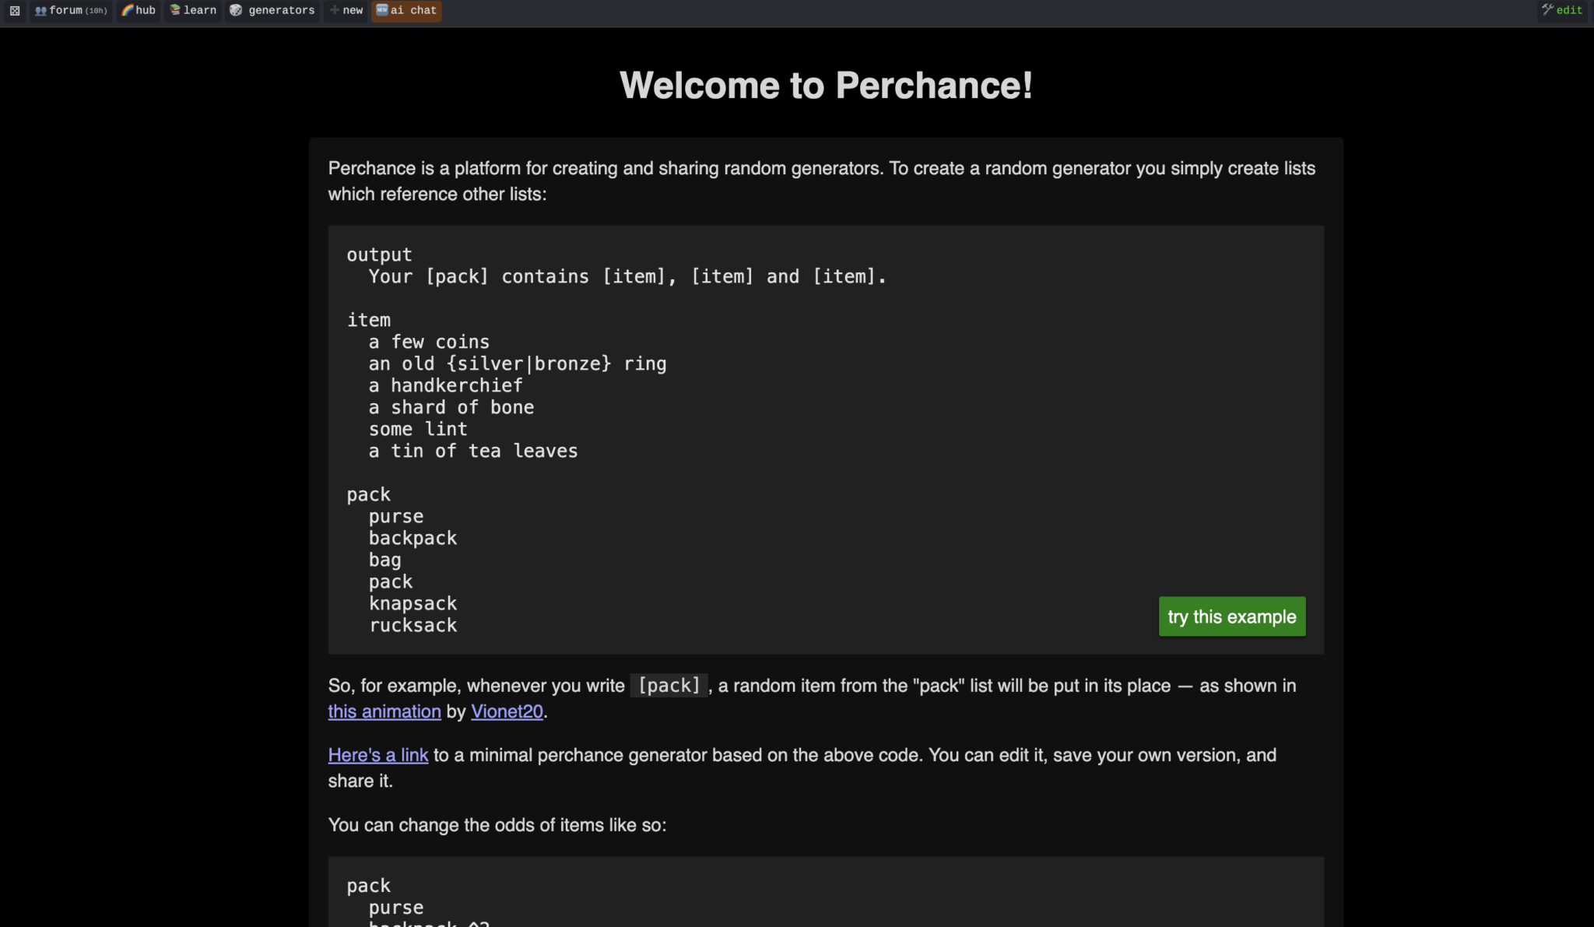Visit the Vionet20 profile link
This screenshot has height=927, width=1594.
507,711
